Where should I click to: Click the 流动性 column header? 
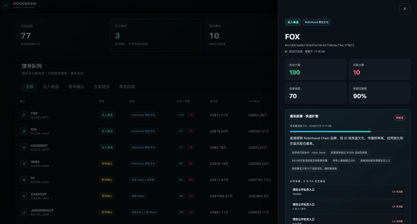coord(214,101)
